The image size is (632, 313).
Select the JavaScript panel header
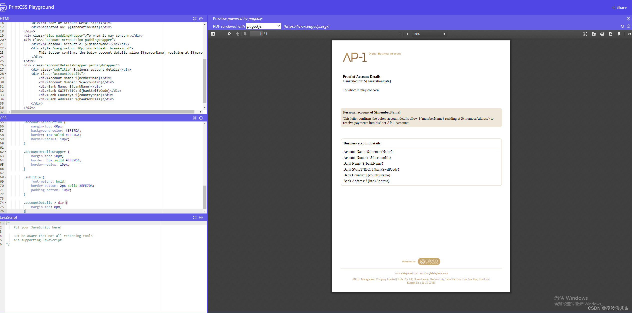[8, 217]
